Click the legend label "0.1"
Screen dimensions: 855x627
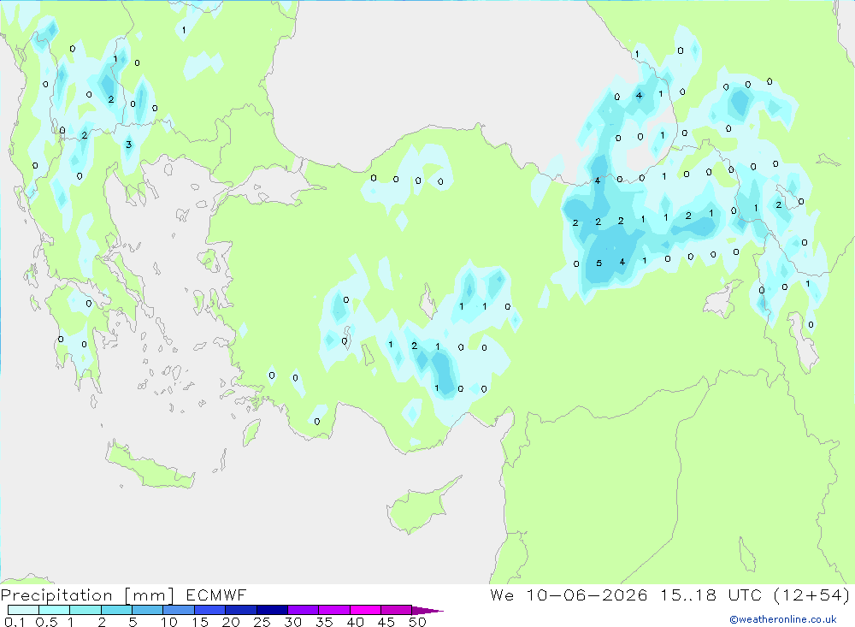coord(15,622)
